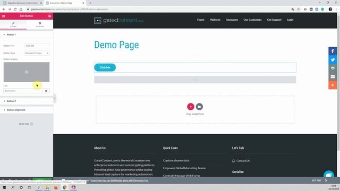340x191 pixels.
Task: Close the Elementor Demo Page tab
Action: point(83,3)
